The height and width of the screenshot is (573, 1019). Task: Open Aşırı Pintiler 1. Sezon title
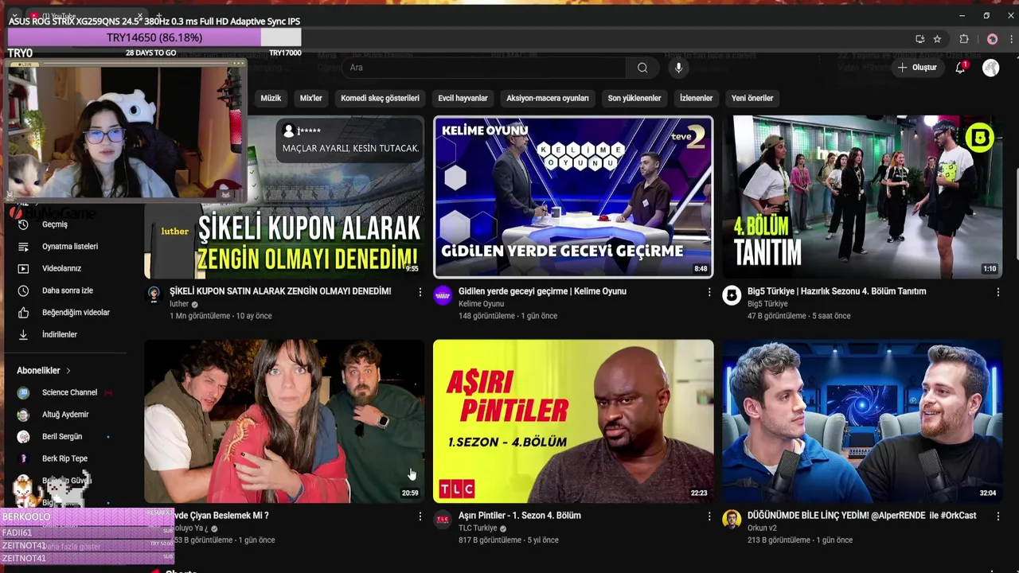click(520, 516)
